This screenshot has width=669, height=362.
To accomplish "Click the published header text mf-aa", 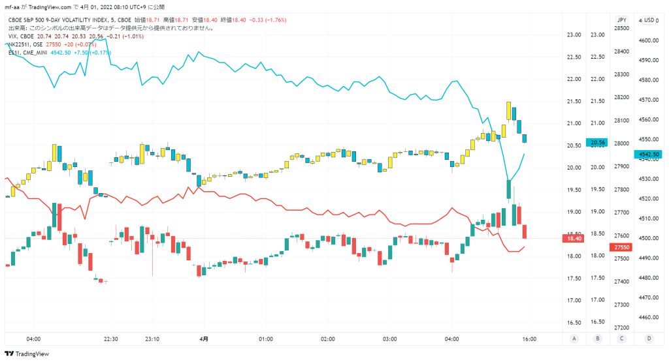I will (x=12, y=7).
